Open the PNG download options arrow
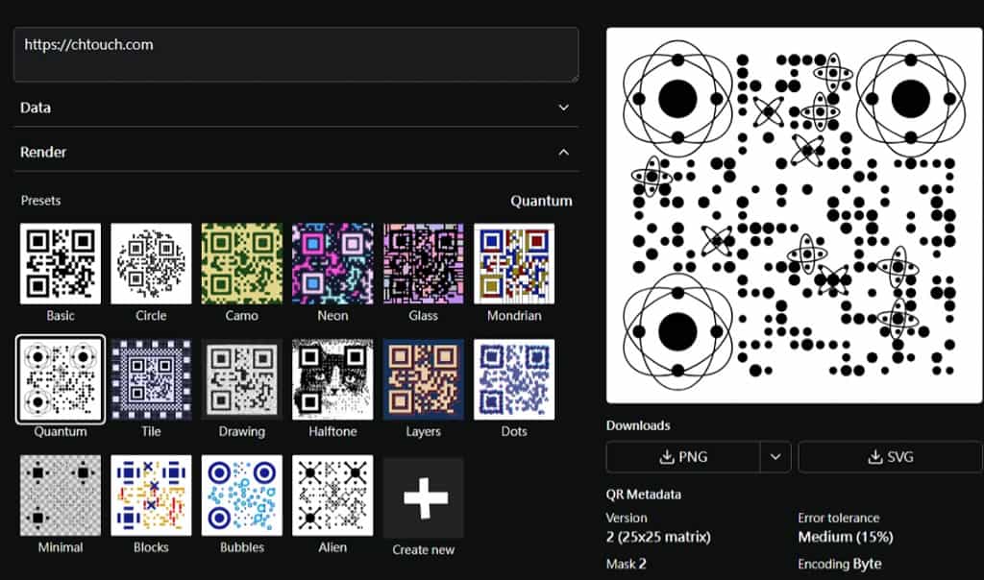 (x=775, y=457)
